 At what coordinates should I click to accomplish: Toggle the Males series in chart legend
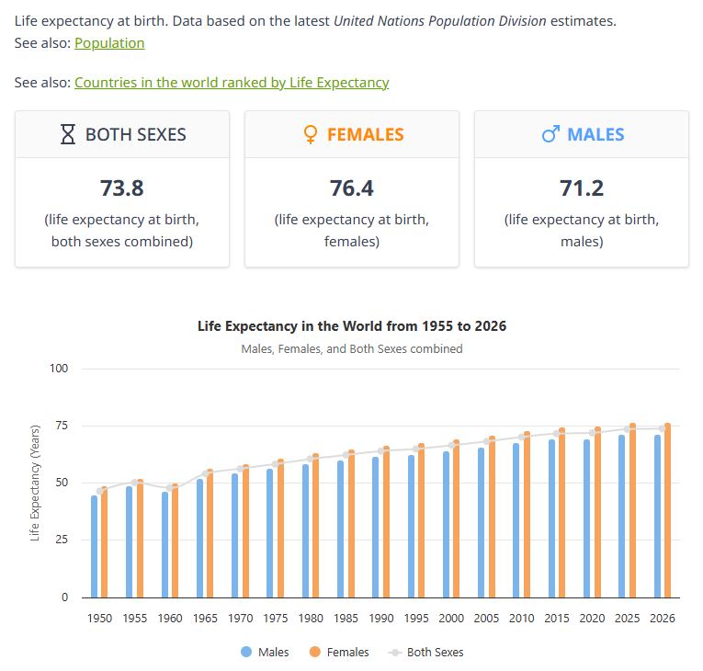point(273,652)
